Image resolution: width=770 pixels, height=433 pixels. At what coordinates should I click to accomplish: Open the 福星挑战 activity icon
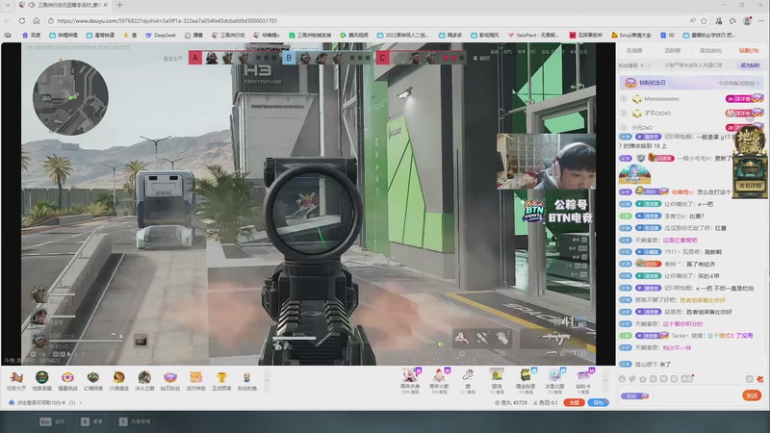click(67, 381)
